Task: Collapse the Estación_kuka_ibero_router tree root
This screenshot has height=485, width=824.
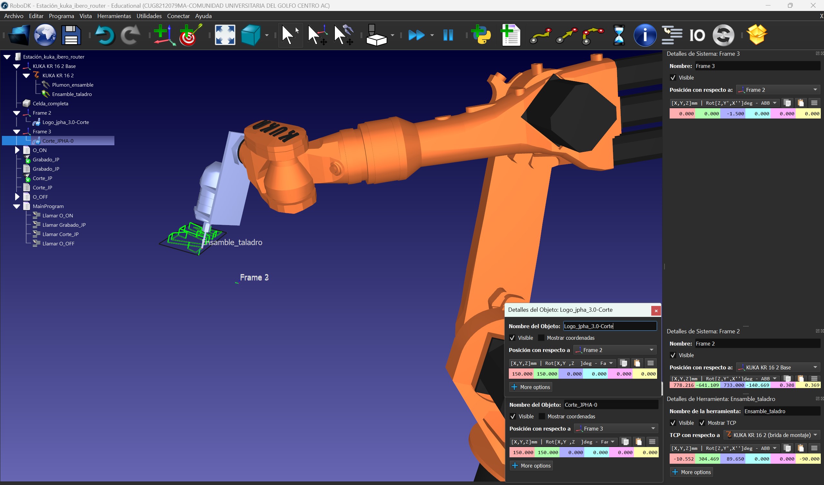Action: pyautogui.click(x=7, y=57)
